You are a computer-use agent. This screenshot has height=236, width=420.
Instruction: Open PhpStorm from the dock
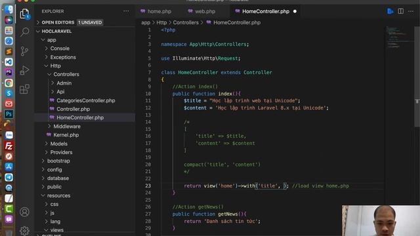(x=9, y=73)
